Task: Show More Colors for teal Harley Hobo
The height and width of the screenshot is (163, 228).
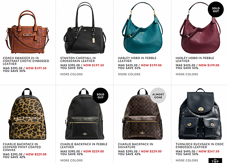Action: pyautogui.click(x=129, y=74)
